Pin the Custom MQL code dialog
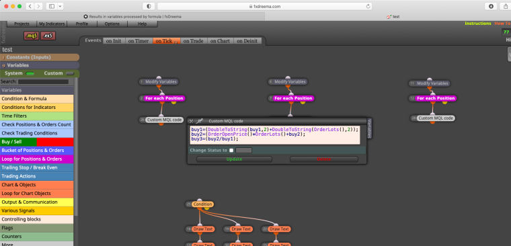This screenshot has height=246, width=511. tap(200, 121)
